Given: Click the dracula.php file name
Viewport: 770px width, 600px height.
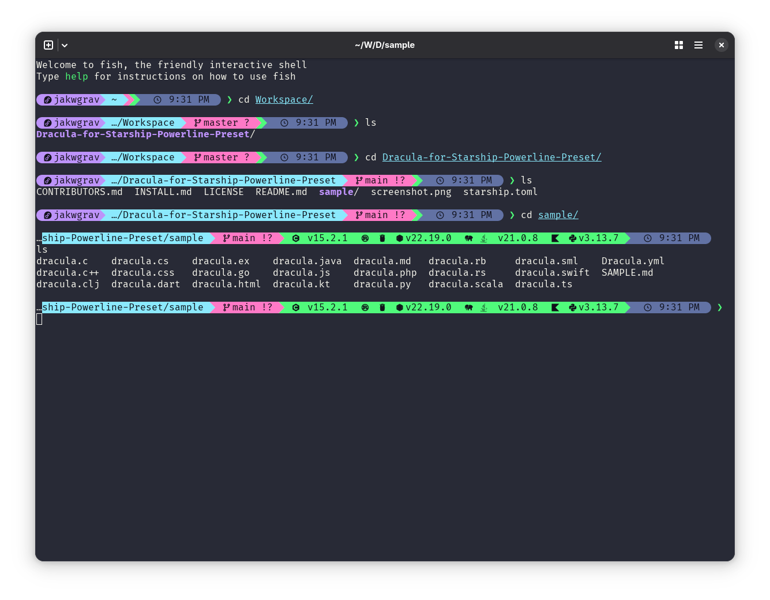Looking at the screenshot, I should (385, 273).
